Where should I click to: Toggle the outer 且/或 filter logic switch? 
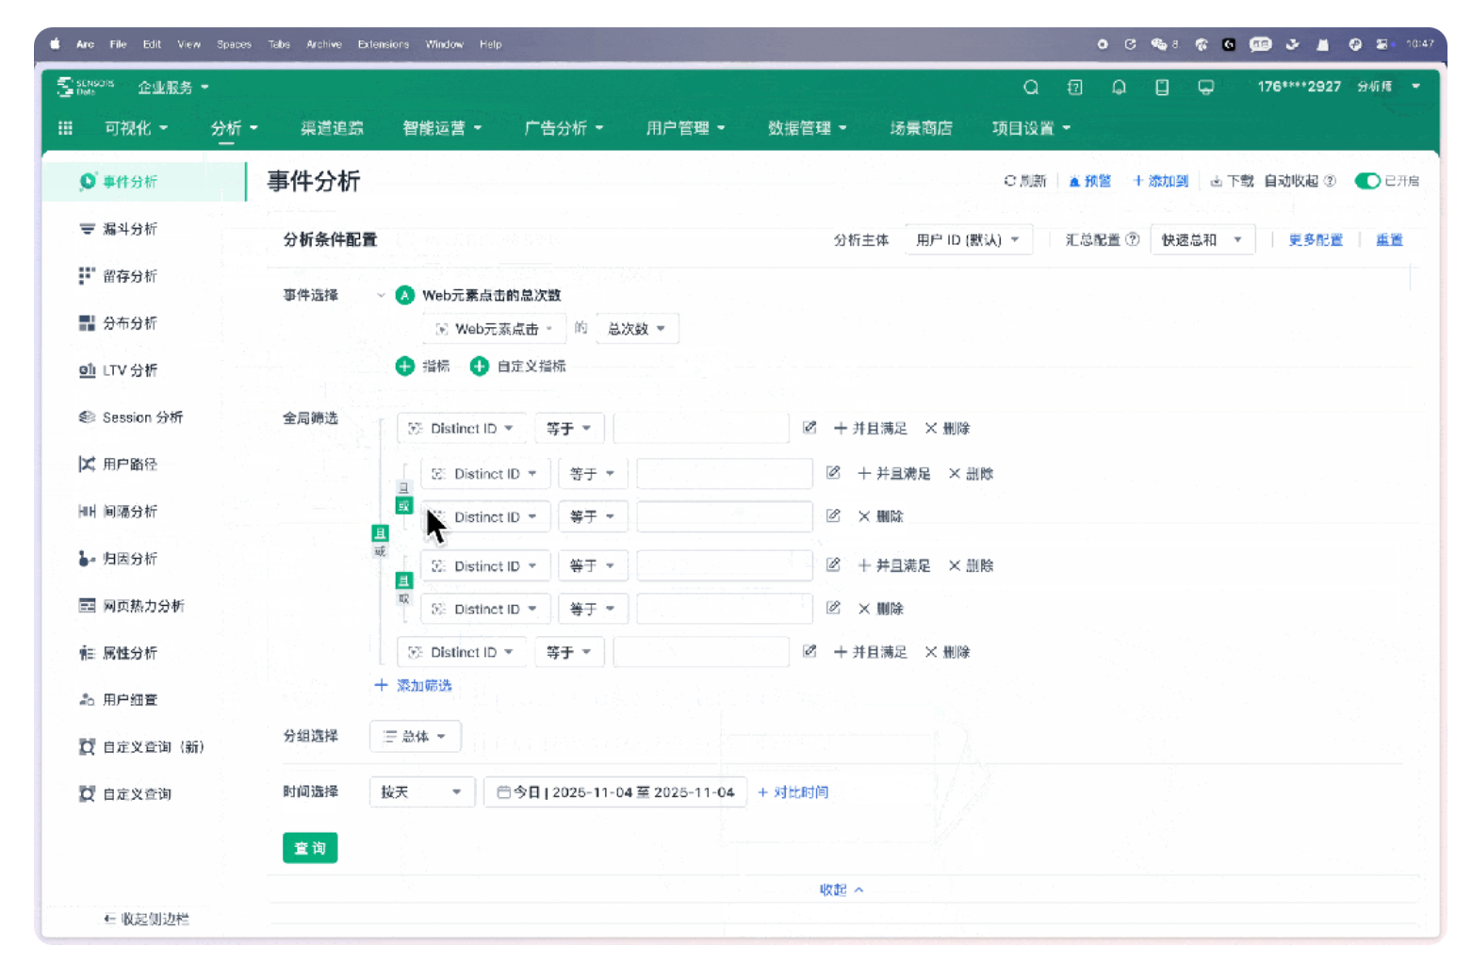(x=380, y=542)
